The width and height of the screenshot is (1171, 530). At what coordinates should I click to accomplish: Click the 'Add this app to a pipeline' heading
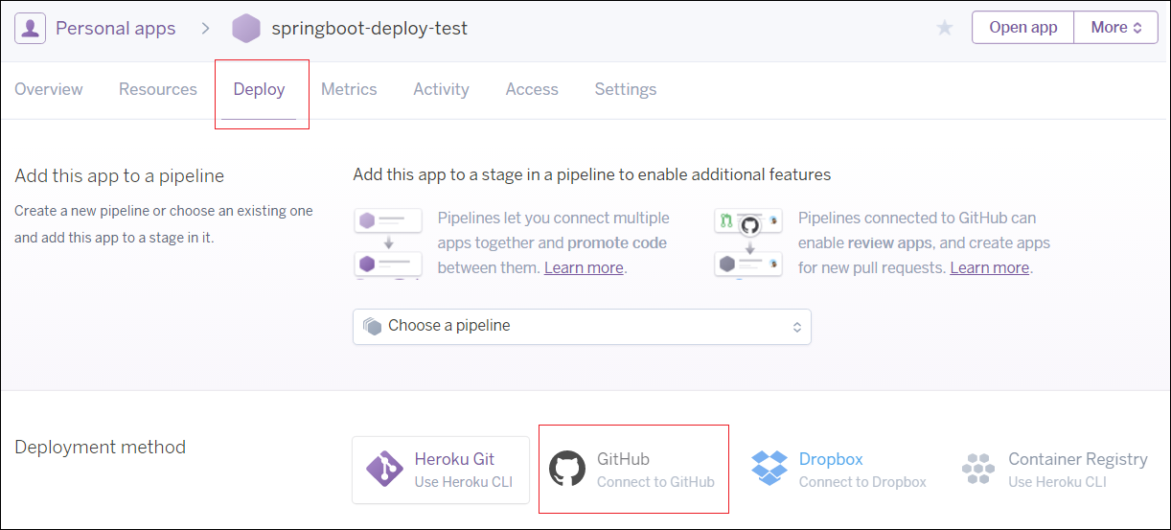(120, 176)
